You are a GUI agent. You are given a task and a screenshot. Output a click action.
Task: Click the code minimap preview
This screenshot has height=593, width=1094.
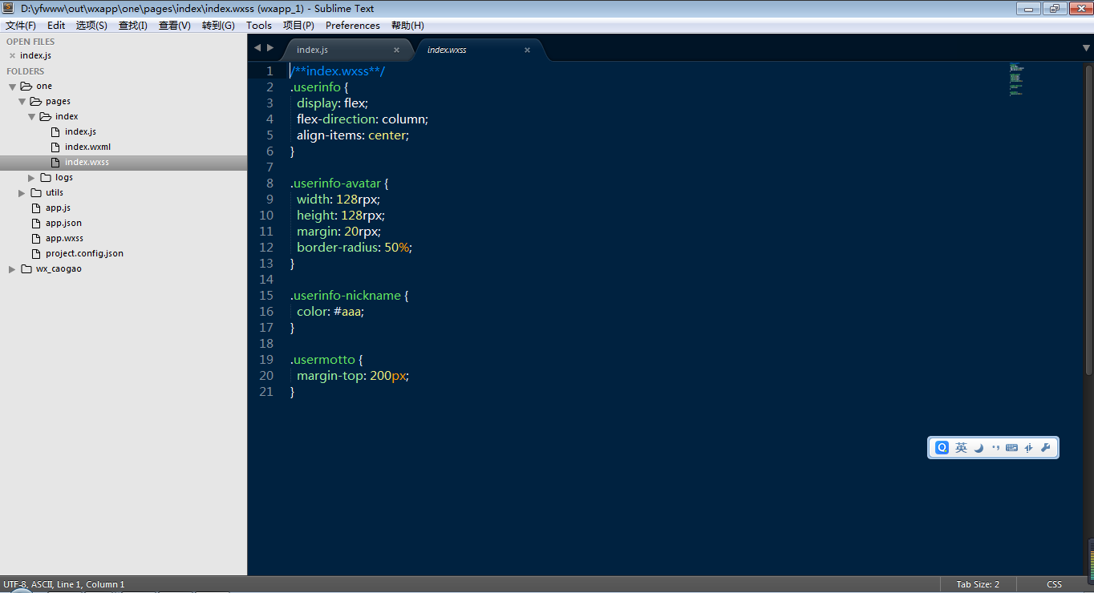pyautogui.click(x=1016, y=79)
